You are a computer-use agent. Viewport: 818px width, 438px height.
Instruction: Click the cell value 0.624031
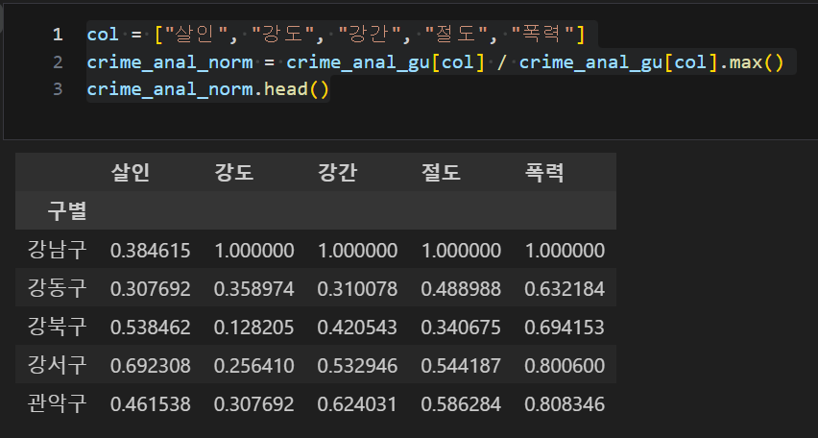(357, 404)
